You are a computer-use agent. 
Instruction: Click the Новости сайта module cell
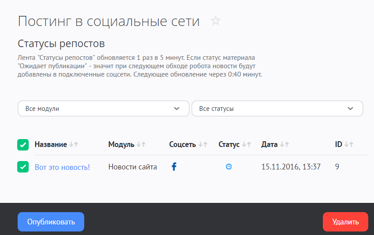tap(132, 167)
